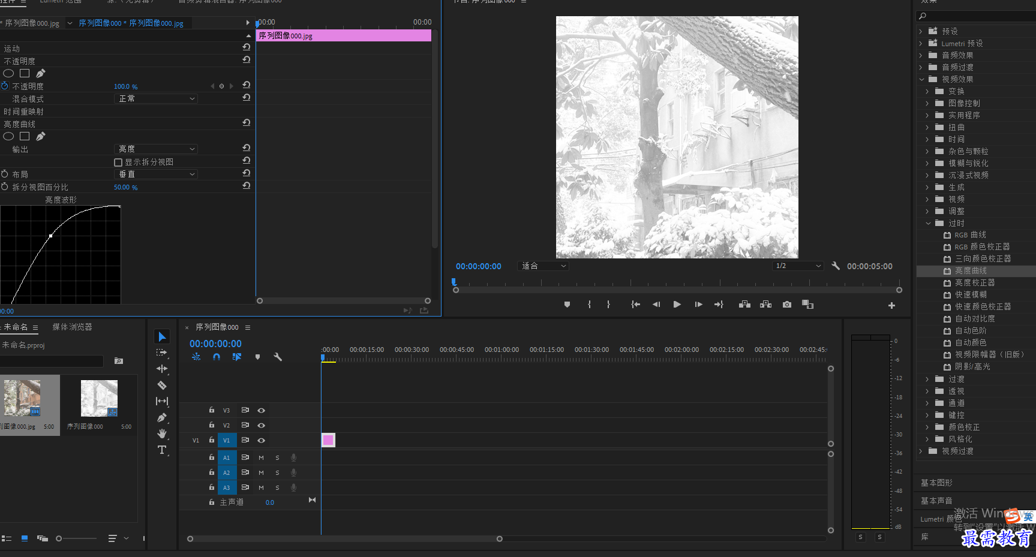Select the Ripple Edit tool
1036x557 pixels.
tap(162, 369)
